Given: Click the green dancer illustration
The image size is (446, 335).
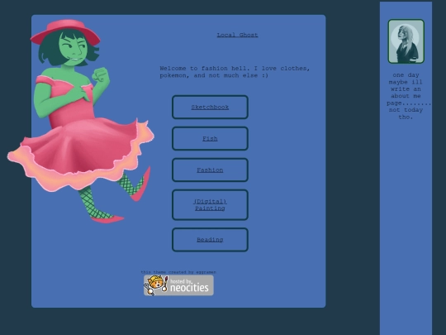Looking at the screenshot, I should (80, 121).
